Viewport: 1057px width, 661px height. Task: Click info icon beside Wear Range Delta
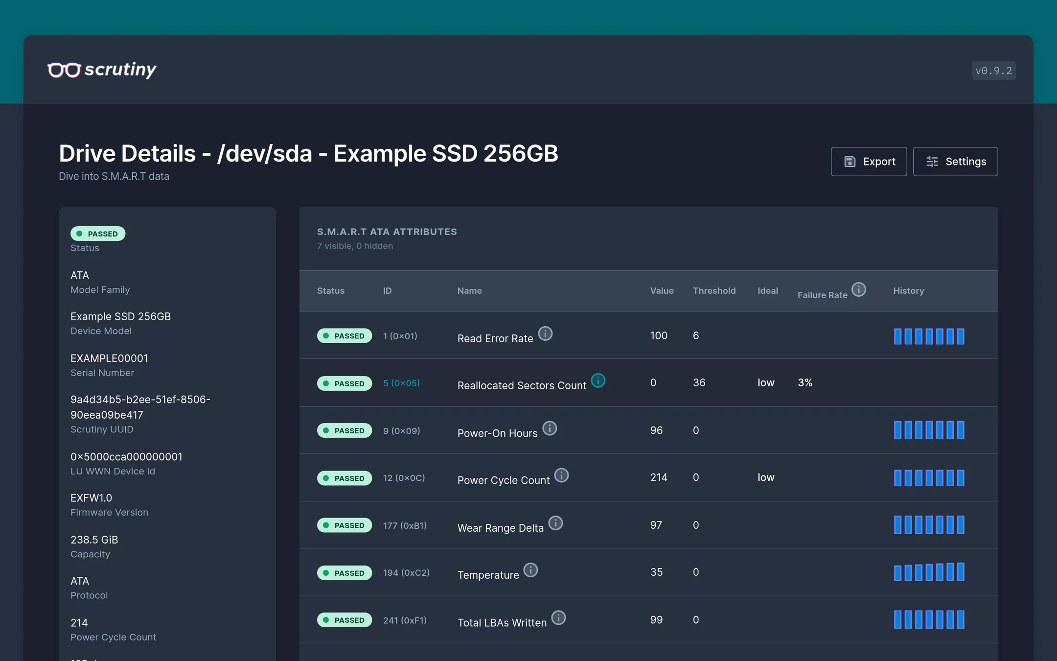point(555,523)
